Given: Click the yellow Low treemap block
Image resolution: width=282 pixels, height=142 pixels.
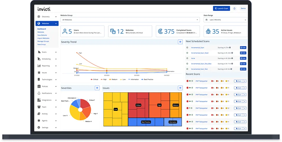Looking at the screenshot, I should click(x=116, y=109).
